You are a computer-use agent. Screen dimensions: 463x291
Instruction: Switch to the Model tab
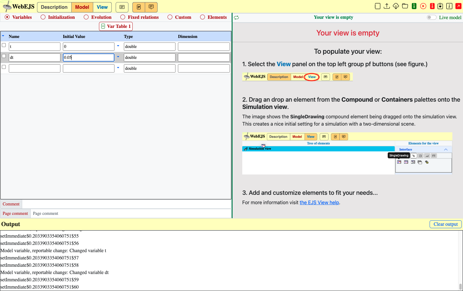82,7
